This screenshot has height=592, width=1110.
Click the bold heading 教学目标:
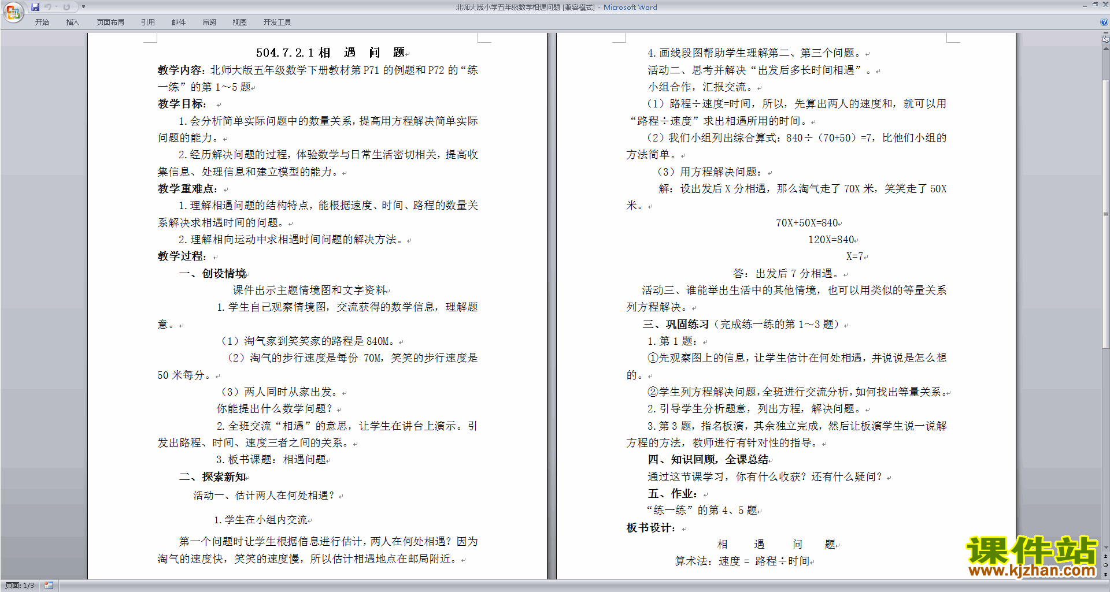(x=182, y=104)
